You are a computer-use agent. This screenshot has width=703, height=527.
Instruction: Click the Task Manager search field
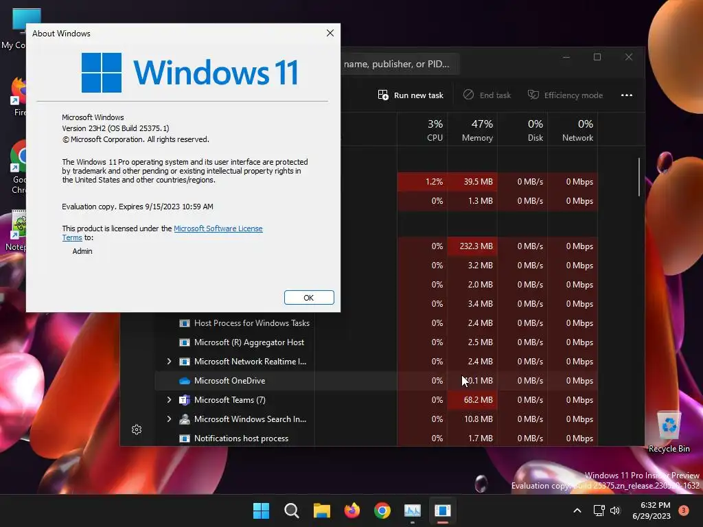(x=399, y=64)
